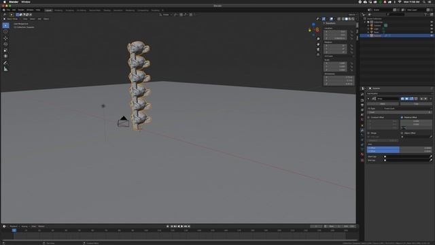435x245 pixels.
Task: Expand the Suzanne item in outliner
Action: click(x=368, y=35)
